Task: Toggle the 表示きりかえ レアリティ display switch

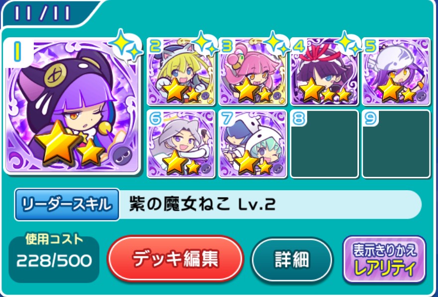Action: (x=385, y=259)
